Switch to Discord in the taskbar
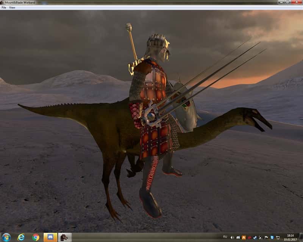 pos(50,237)
